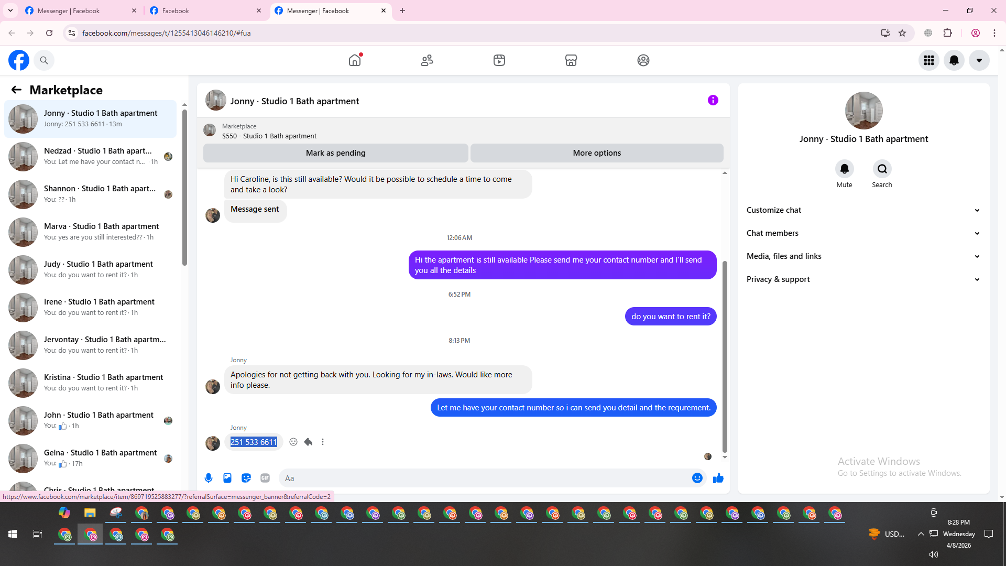
Task: Open Facebook Marketplace icon in top bar
Action: [x=571, y=60]
